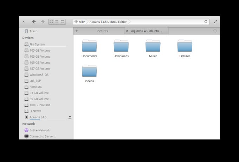Switch to icon grid view
Image resolution: width=239 pixels, height=162 pixels.
point(51,22)
